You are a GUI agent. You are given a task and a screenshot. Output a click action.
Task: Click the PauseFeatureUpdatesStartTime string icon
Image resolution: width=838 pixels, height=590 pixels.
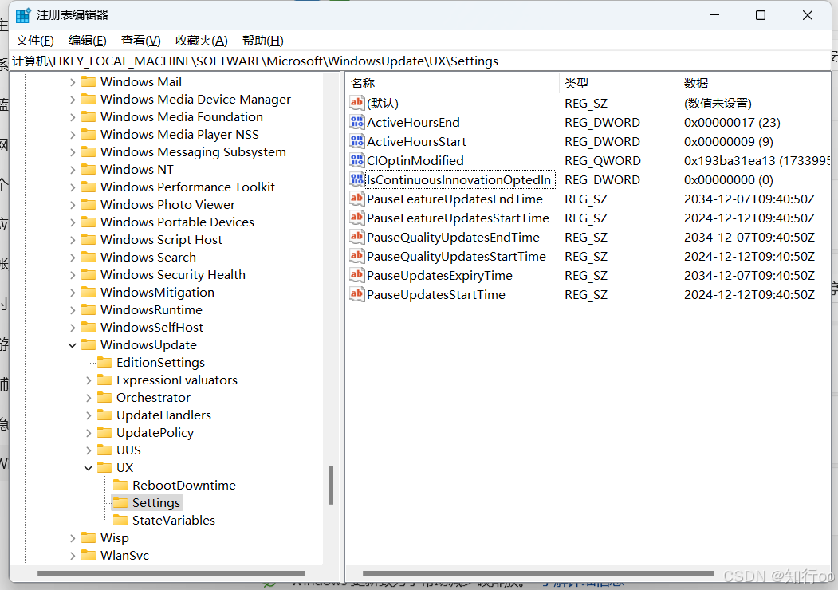(x=356, y=218)
